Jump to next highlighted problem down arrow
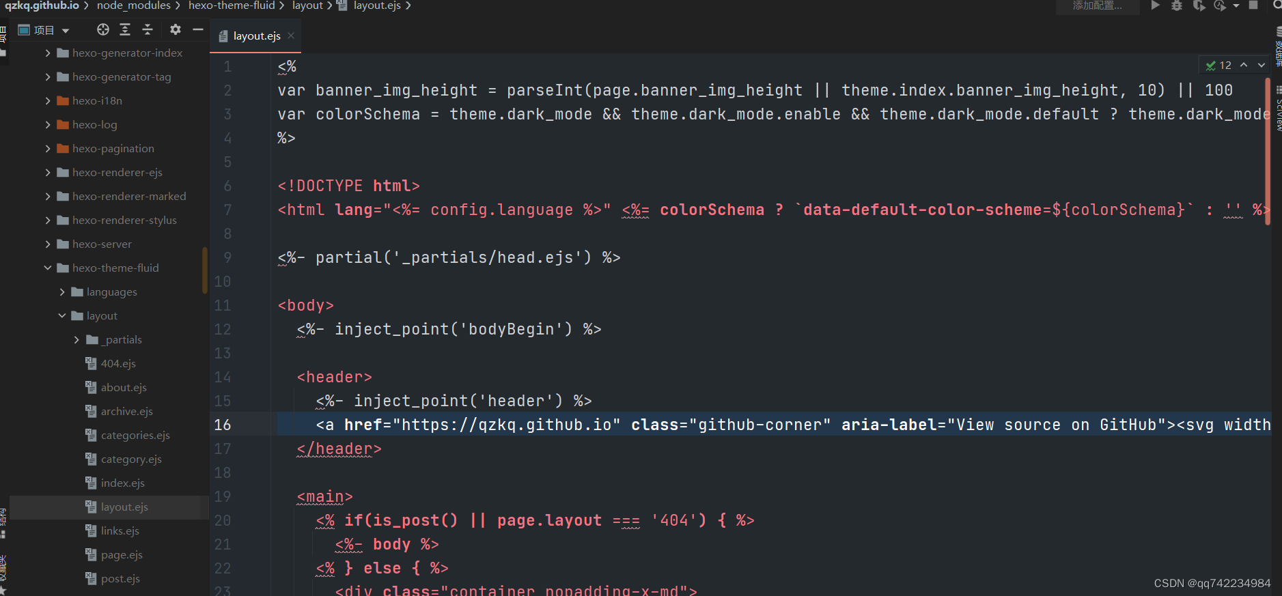The width and height of the screenshot is (1282, 596). coord(1262,65)
